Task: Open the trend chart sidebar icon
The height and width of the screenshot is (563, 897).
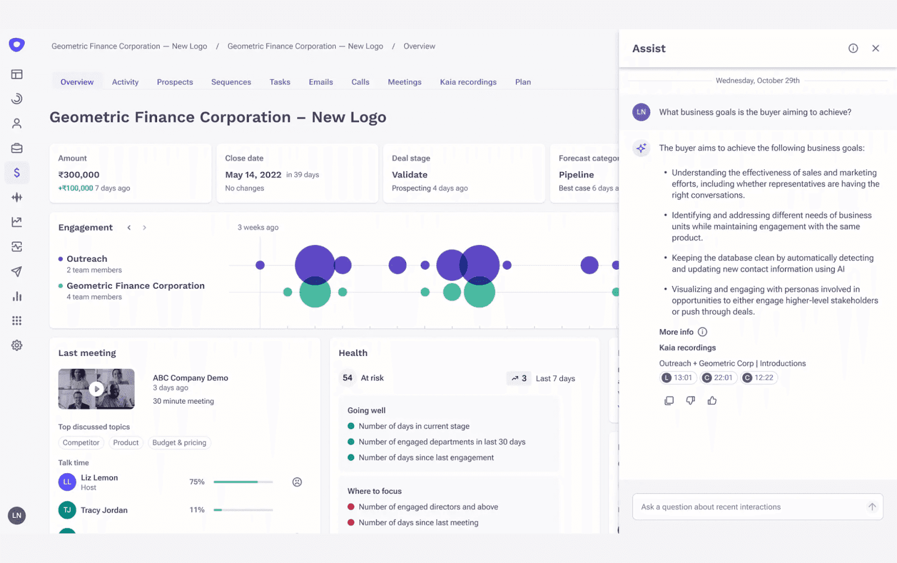Action: (17, 222)
